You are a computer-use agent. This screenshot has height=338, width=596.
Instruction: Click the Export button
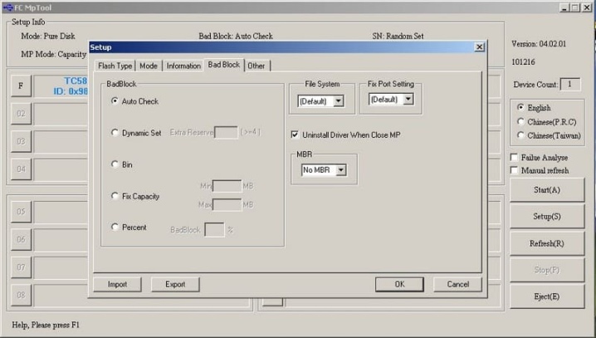click(175, 284)
